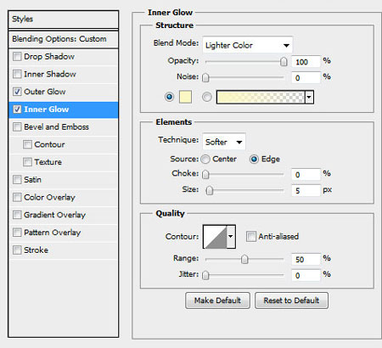Screen dimensions: 382x348
Task: Click the glow gradient preview bar
Action: tap(261, 97)
